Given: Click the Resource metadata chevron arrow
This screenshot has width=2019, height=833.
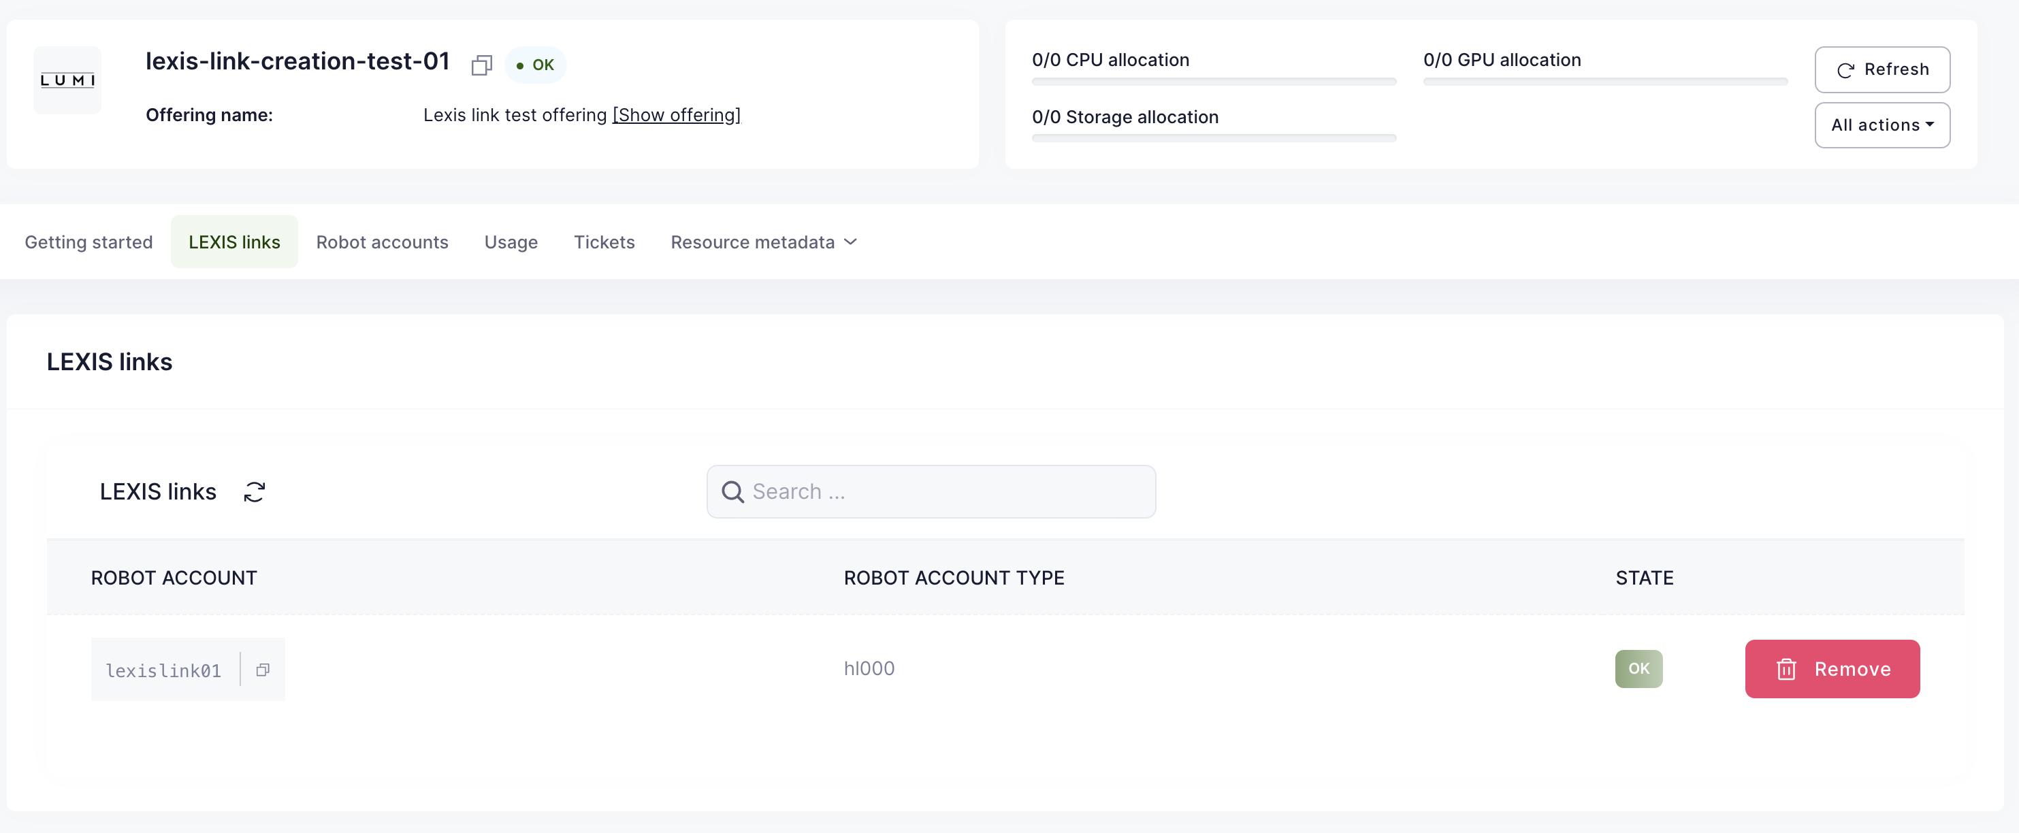Looking at the screenshot, I should pyautogui.click(x=850, y=242).
